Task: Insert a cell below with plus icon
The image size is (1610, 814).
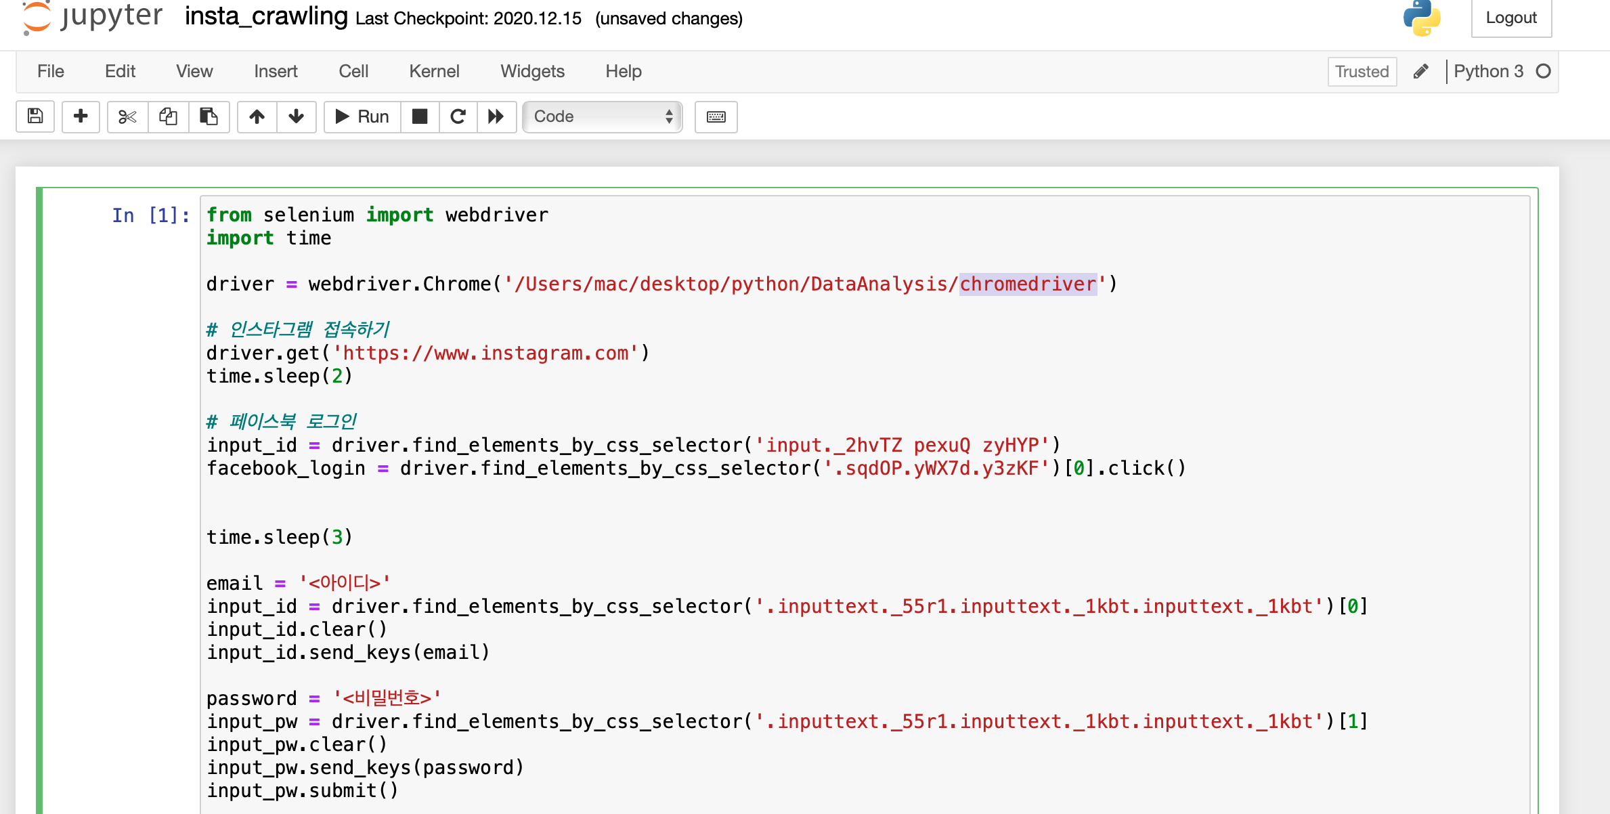Action: pos(81,116)
